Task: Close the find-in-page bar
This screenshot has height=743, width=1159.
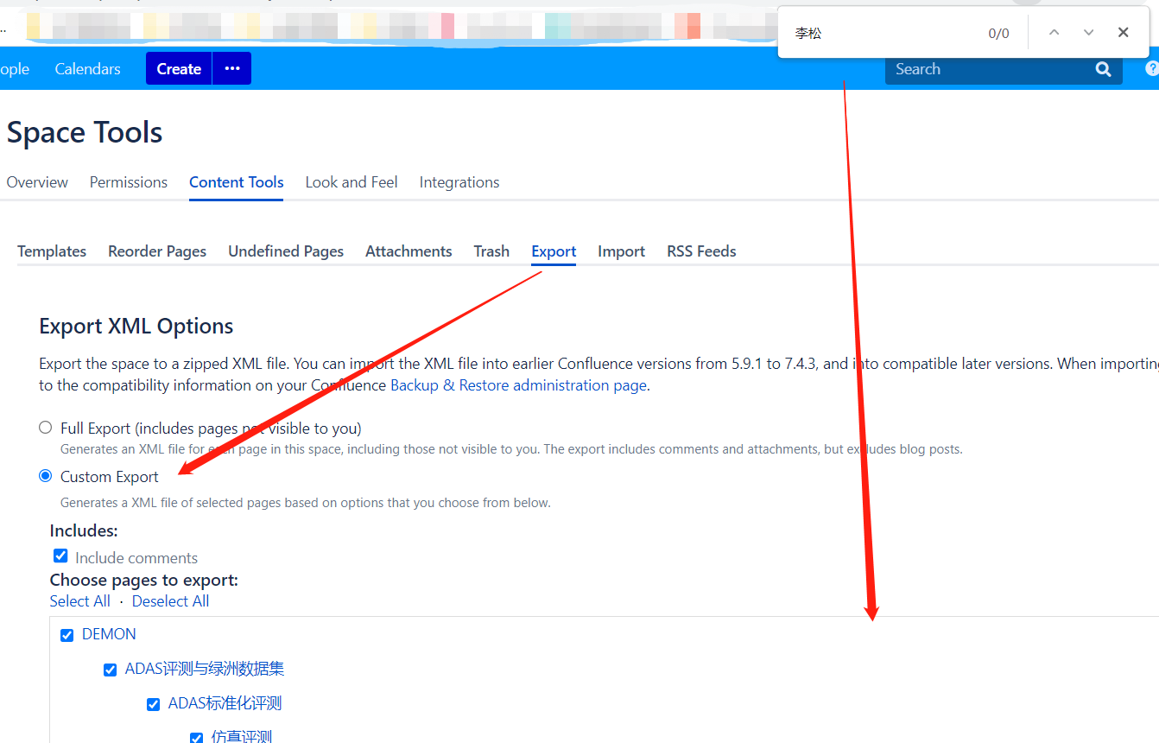Action: coord(1123,33)
